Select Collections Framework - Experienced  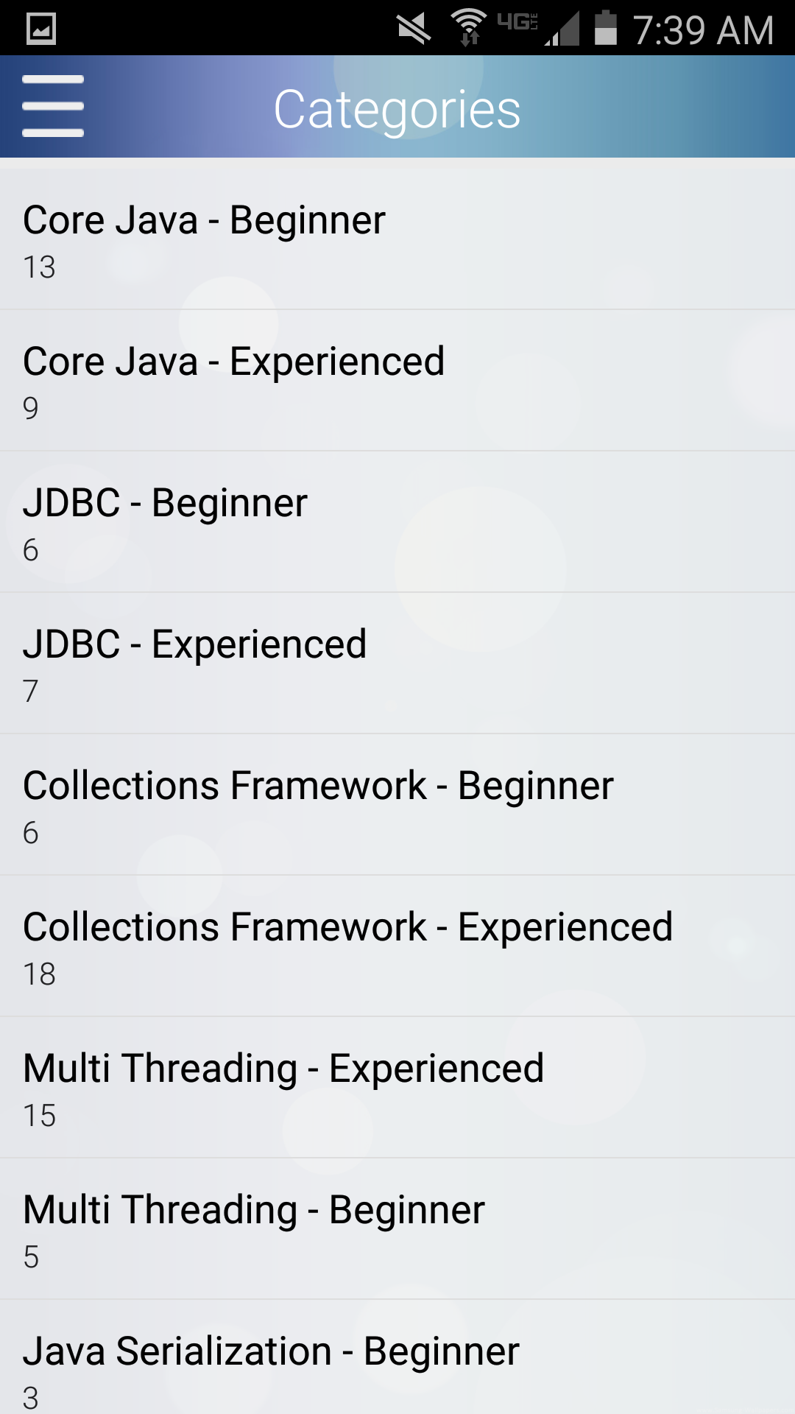[x=397, y=945]
